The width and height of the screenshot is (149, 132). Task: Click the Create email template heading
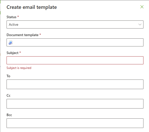[32, 7]
